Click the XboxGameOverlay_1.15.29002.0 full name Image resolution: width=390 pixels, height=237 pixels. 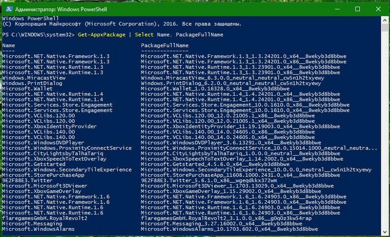coord(231,191)
